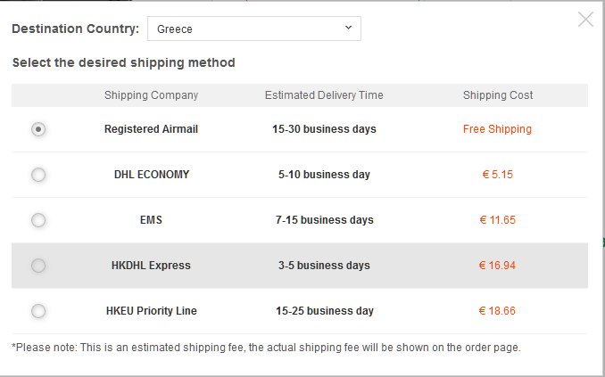The image size is (605, 377).
Task: Click the Shipping Company column header
Action: (151, 95)
